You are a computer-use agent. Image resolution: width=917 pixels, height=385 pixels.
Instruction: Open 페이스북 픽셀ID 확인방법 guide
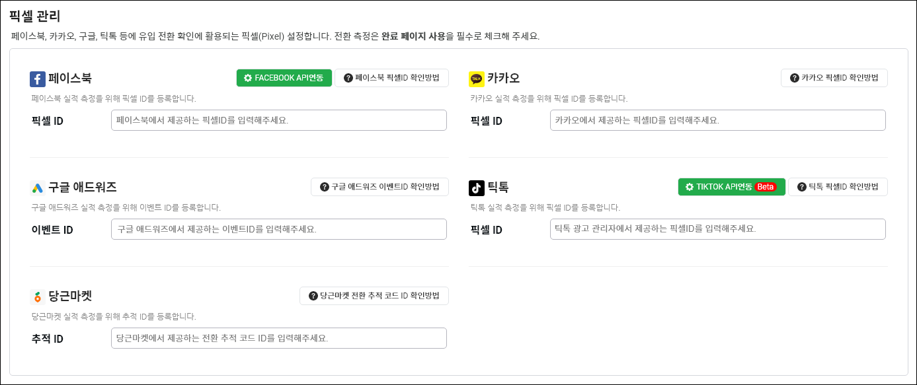[x=391, y=78]
